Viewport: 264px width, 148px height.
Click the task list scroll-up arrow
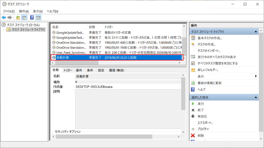point(184,26)
